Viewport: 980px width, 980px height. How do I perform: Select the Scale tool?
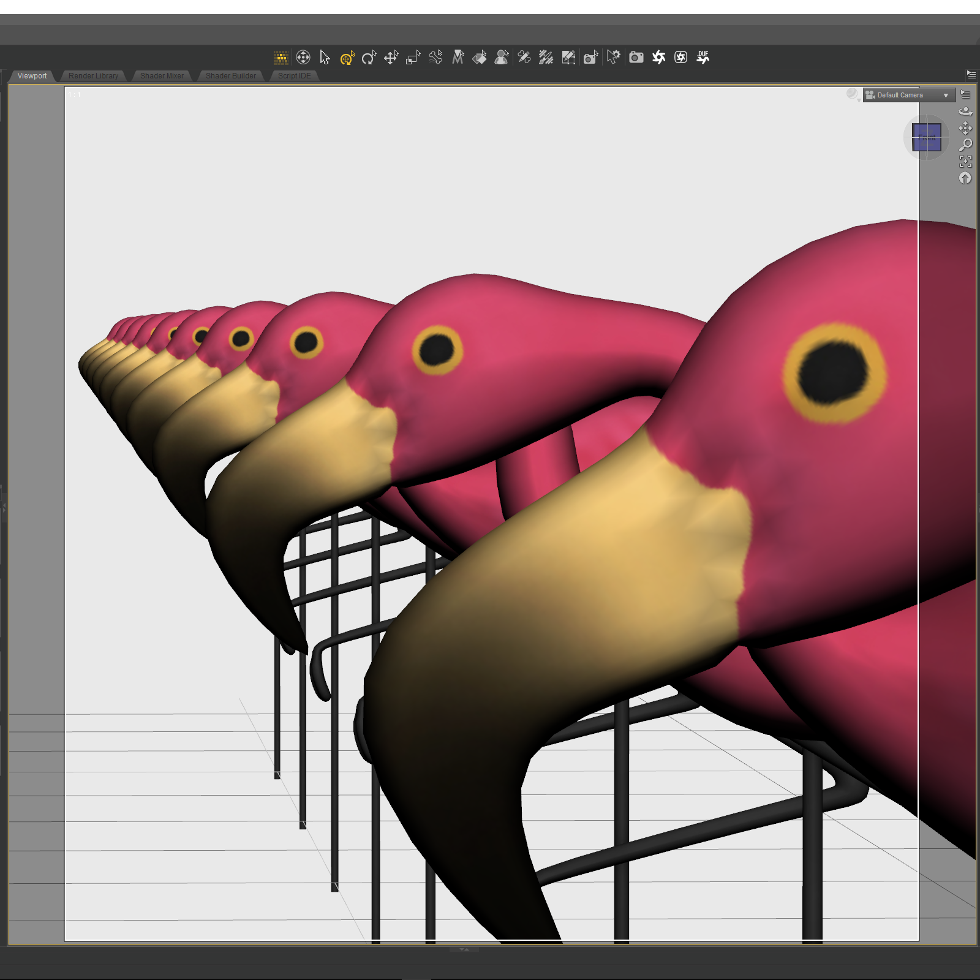pyautogui.click(x=413, y=58)
